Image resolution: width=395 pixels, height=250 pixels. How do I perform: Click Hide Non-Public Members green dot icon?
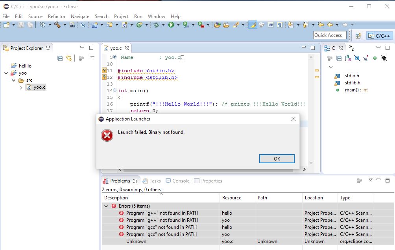375,58
